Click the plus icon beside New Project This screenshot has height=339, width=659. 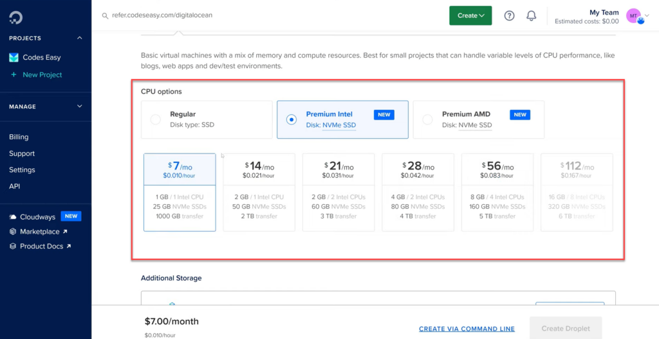tap(14, 74)
